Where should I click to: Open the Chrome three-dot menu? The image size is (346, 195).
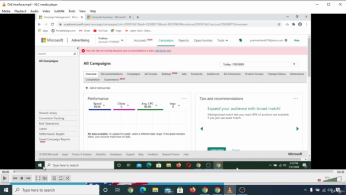pyautogui.click(x=307, y=24)
